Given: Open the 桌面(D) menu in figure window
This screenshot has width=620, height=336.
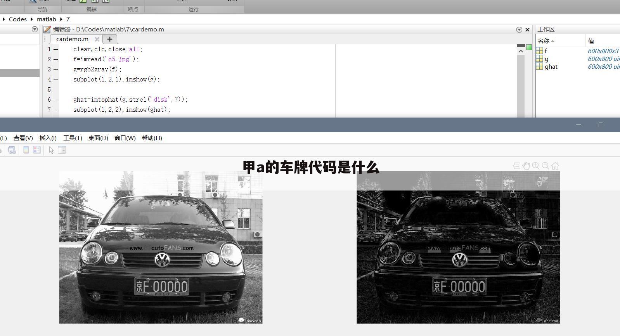Looking at the screenshot, I should [98, 138].
